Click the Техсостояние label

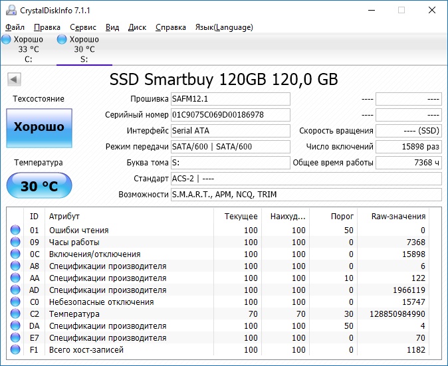39,99
